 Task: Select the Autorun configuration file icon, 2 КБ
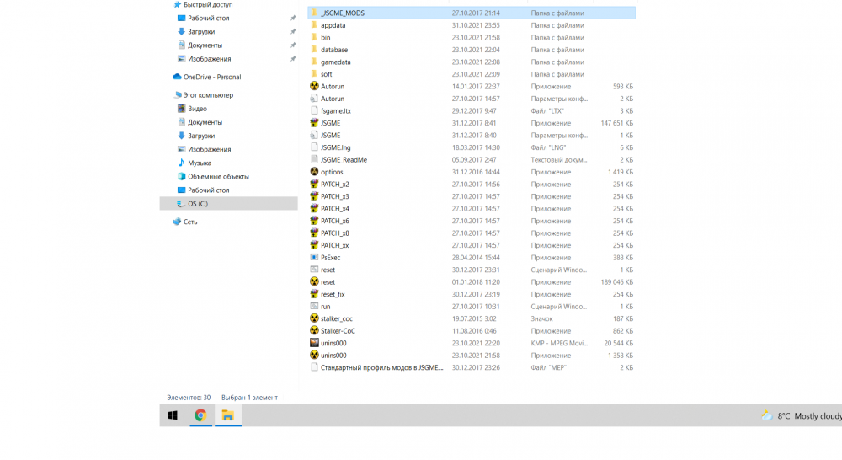tap(314, 99)
